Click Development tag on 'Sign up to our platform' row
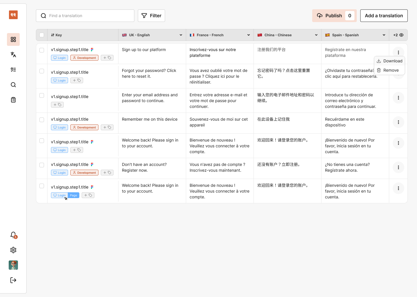 click(x=84, y=58)
